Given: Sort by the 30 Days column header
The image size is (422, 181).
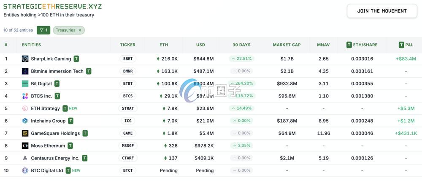Looking at the screenshot, I should tap(241, 45).
